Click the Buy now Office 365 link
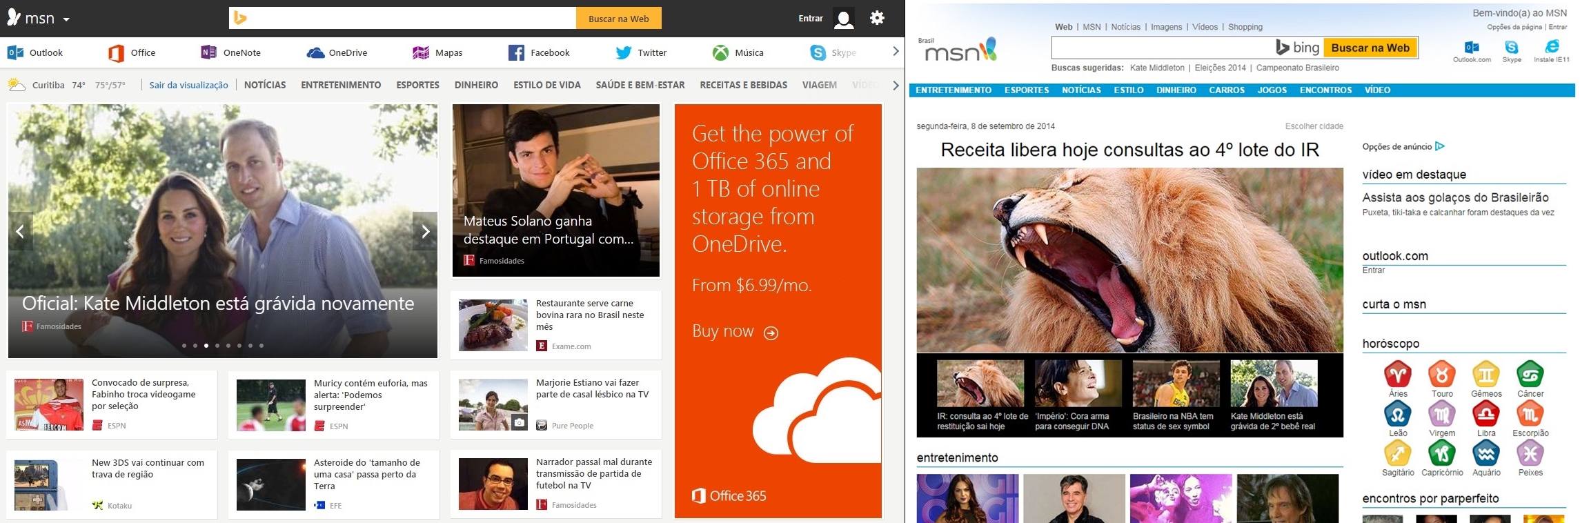Viewport: 1580px width, 523px height. click(735, 331)
